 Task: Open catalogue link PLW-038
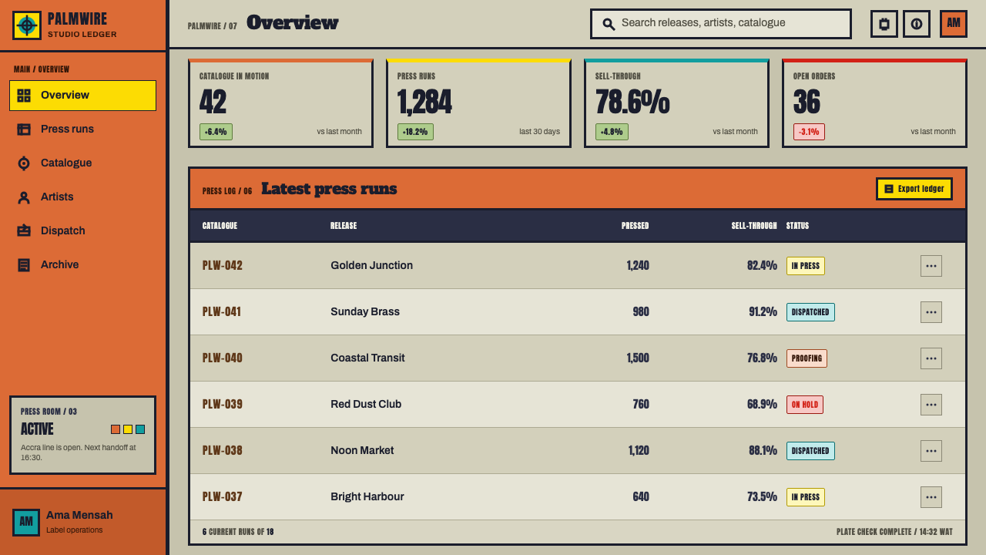click(x=223, y=451)
